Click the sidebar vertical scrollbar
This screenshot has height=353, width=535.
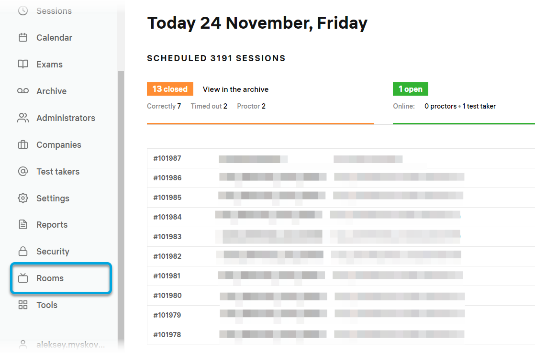[121, 191]
